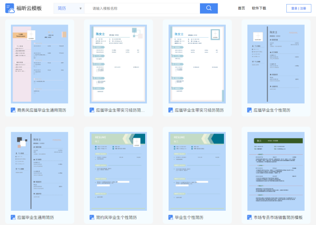This screenshot has width=316, height=225.
Task: Click the 商务风应届毕业生通用简历 title link
Action: click(42, 110)
